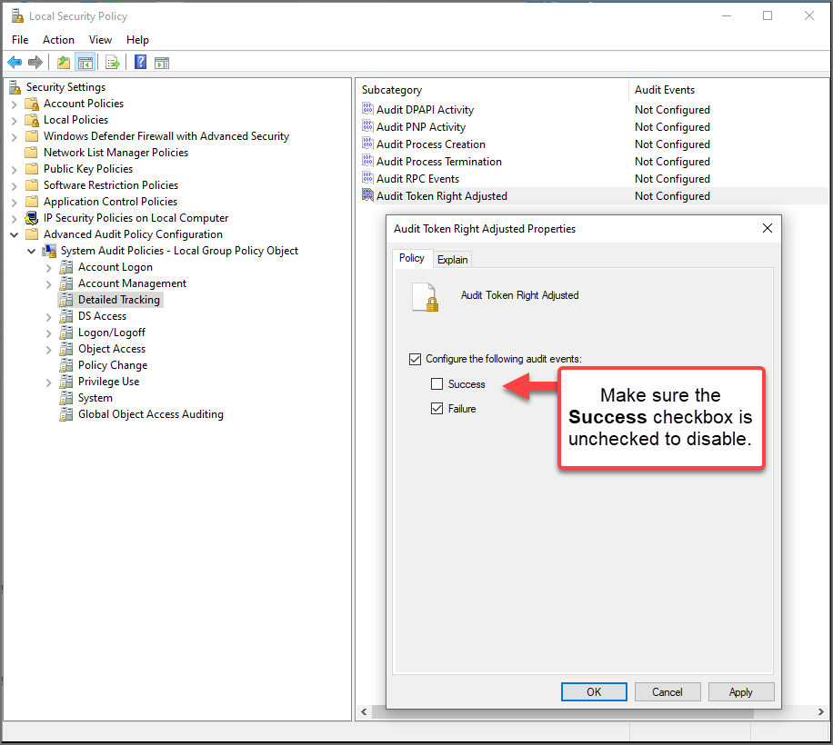Open the Action menu
Image resolution: width=833 pixels, height=745 pixels.
pos(58,40)
